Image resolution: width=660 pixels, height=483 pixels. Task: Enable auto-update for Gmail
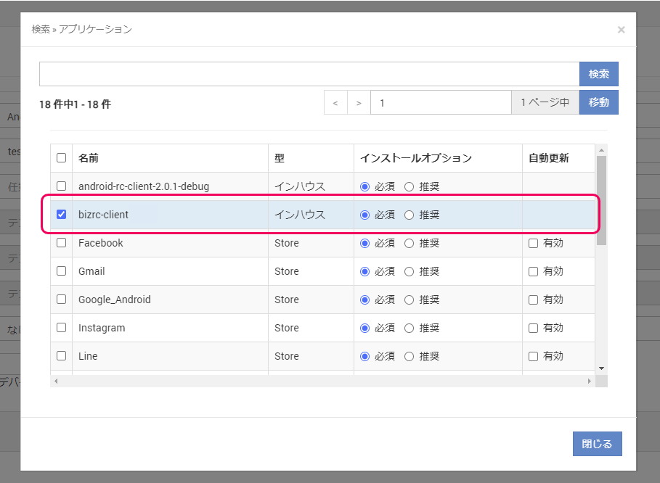534,271
